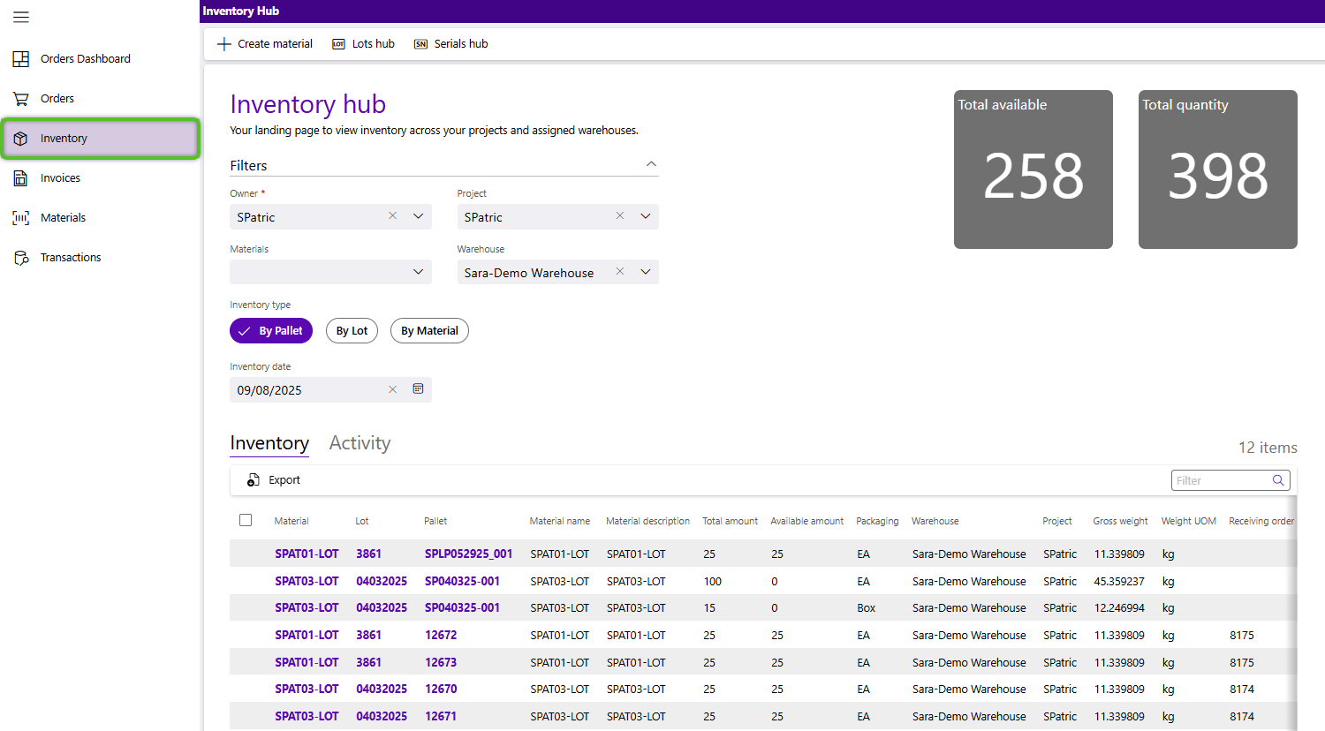Switch to the Activity tab

coord(360,443)
